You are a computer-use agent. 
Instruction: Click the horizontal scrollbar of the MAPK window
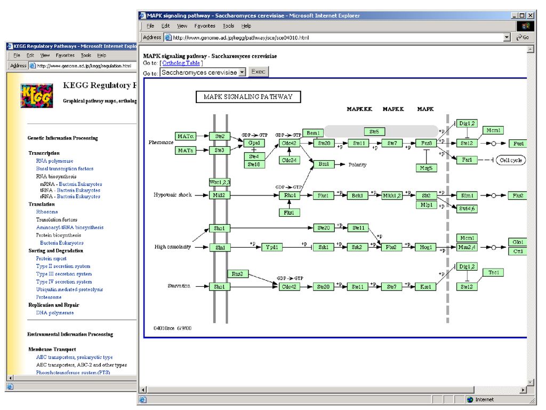pyautogui.click(x=311, y=389)
